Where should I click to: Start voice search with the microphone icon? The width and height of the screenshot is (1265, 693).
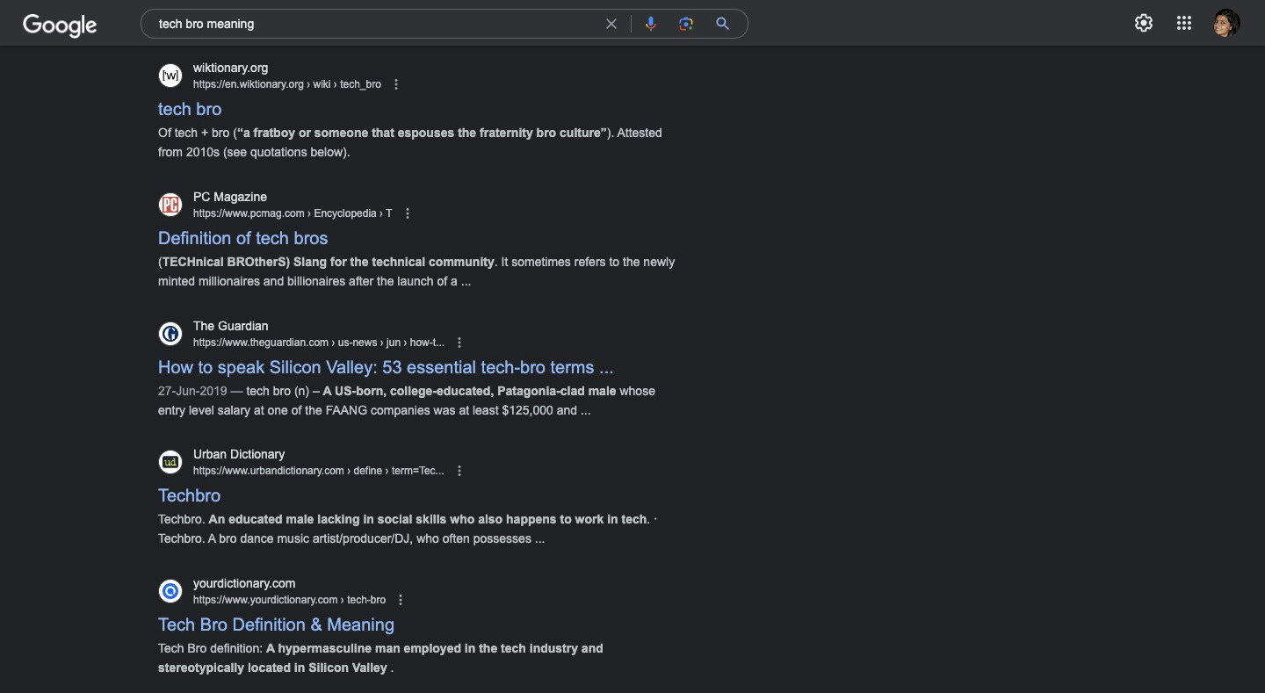tap(650, 24)
